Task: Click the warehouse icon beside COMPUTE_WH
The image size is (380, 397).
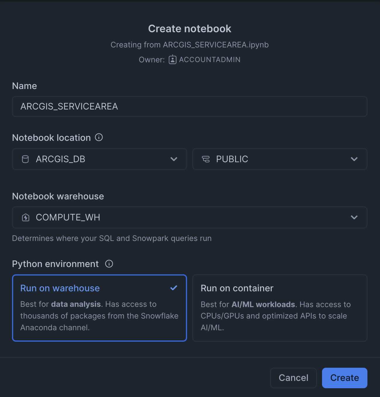Action: 25,217
